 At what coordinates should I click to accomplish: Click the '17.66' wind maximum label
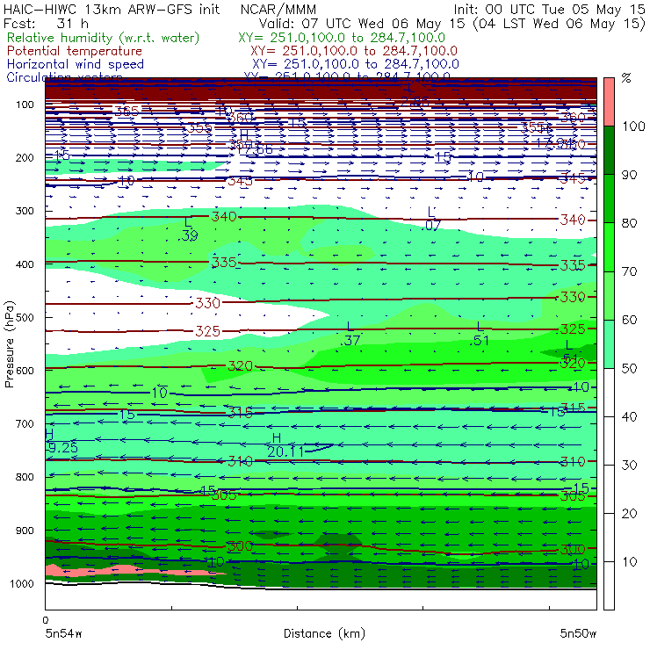click(x=256, y=148)
